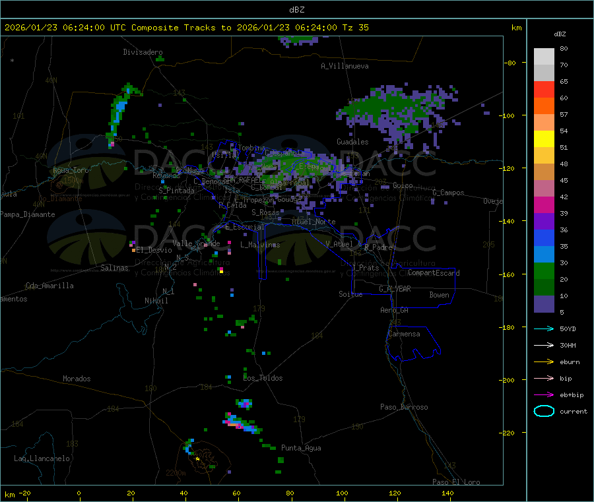Viewport: 594px width, 502px height.
Task: Click the 'S_Pintada' map label
Action: pos(176,191)
